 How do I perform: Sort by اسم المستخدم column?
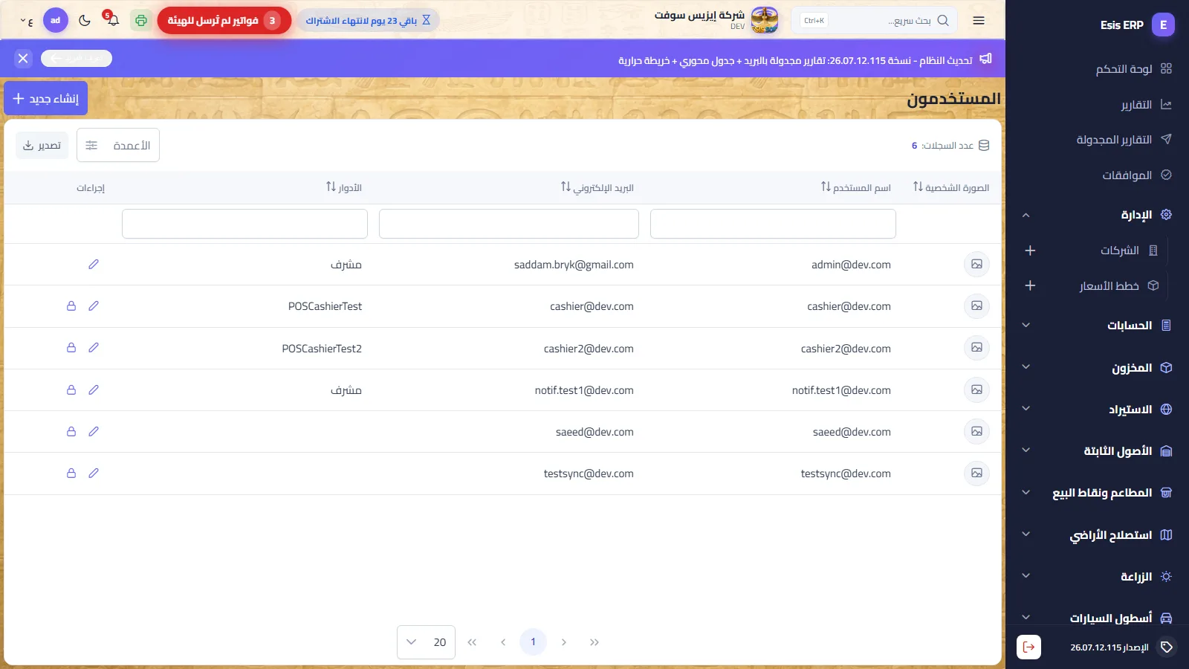click(855, 187)
